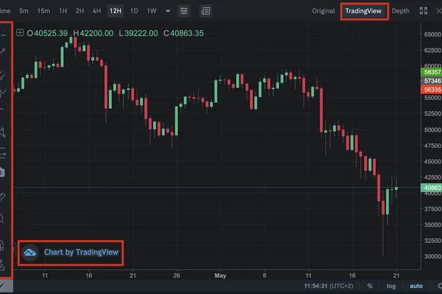Toggle the magnet mode icon

2,245
